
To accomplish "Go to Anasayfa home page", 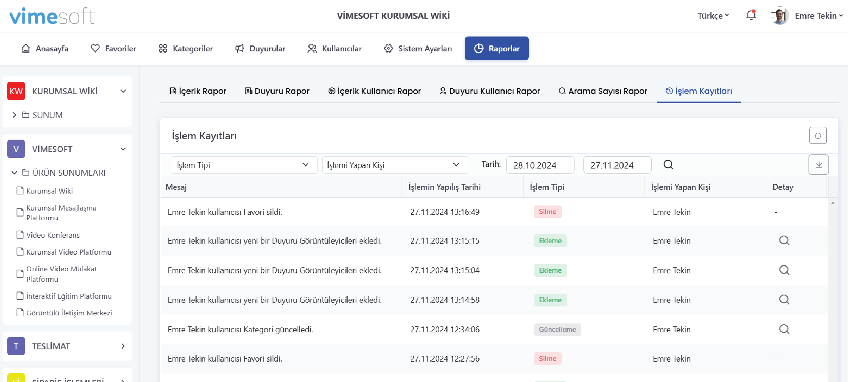I will 45,48.
